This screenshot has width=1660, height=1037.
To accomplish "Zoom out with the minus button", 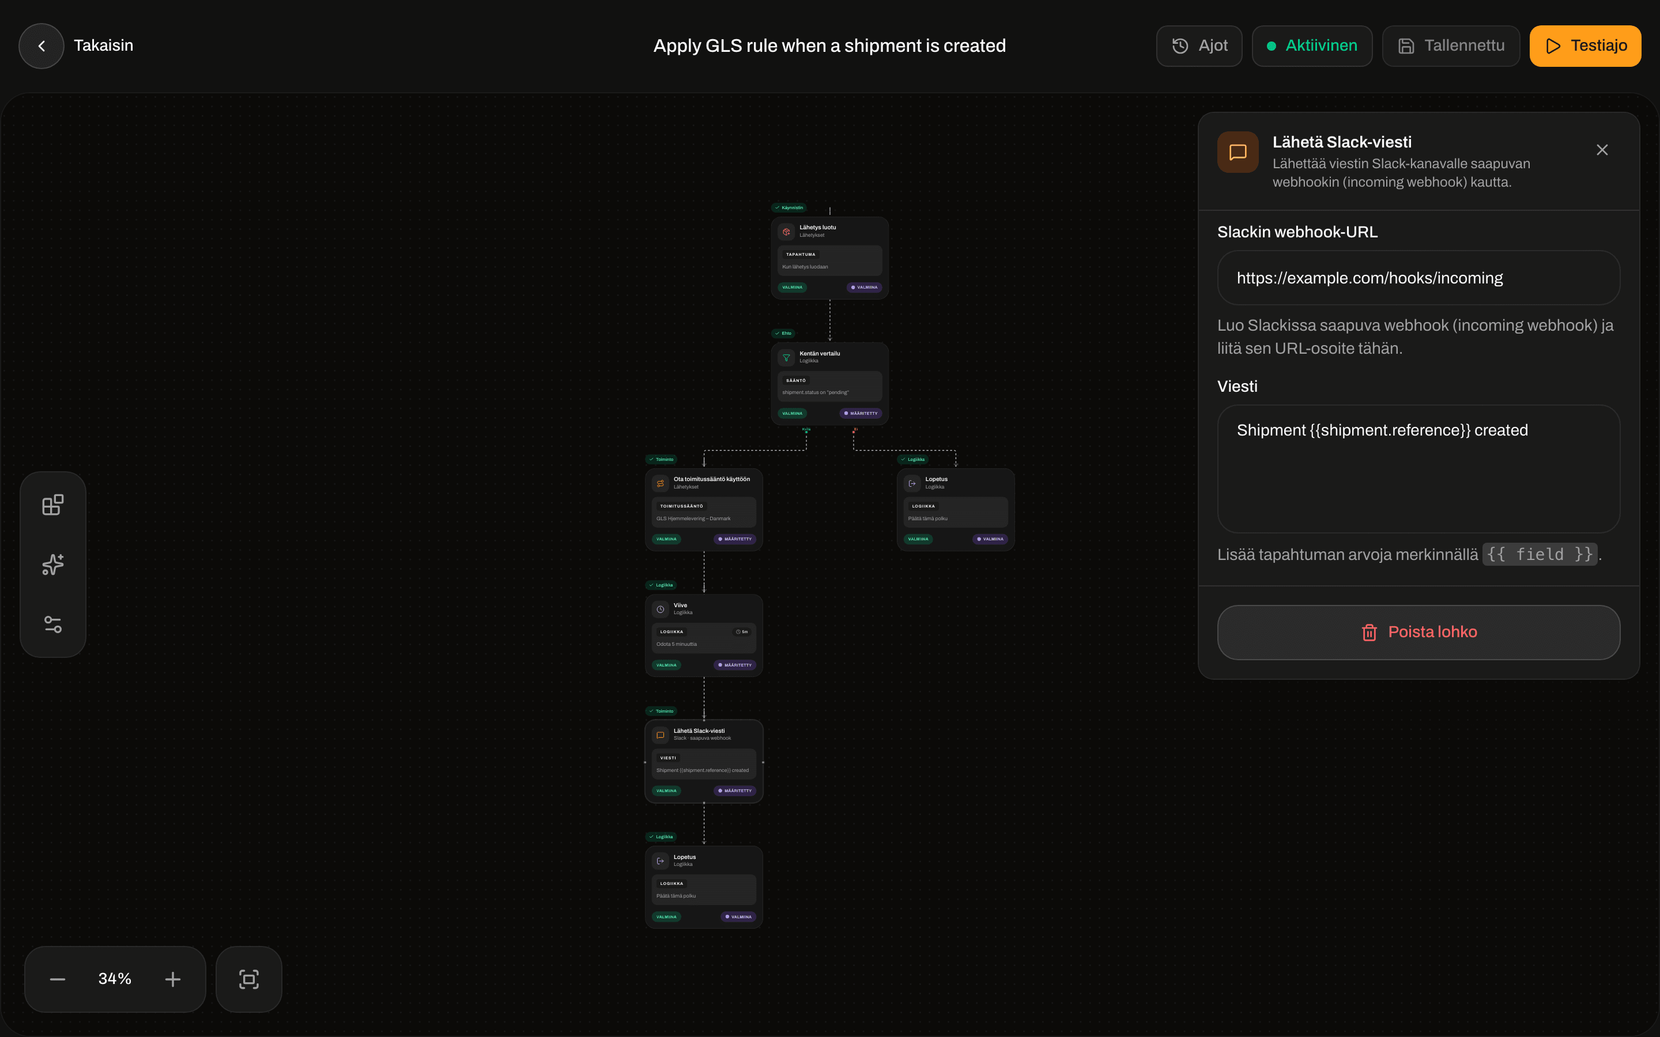I will coord(58,979).
